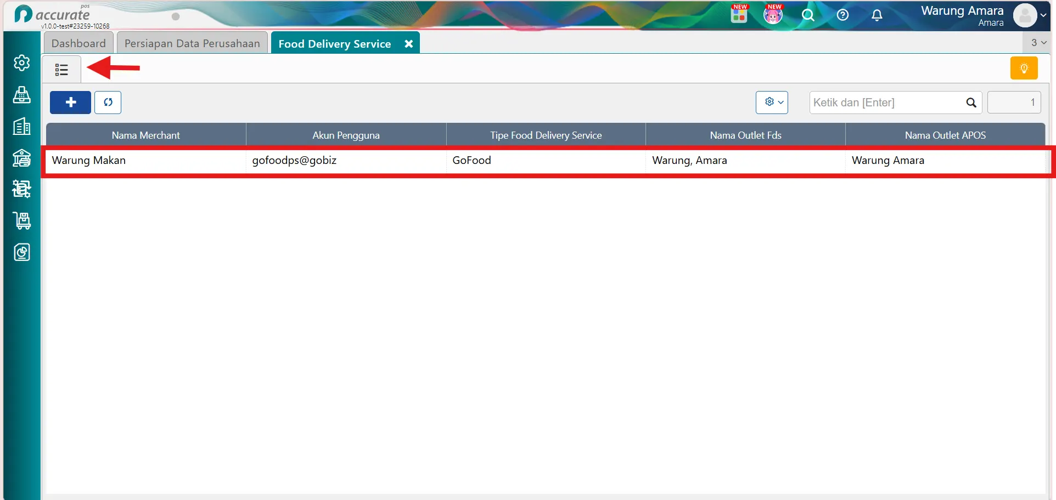Click the global search magnifier in header
Viewport: 1056px width, 500px height.
coord(808,15)
